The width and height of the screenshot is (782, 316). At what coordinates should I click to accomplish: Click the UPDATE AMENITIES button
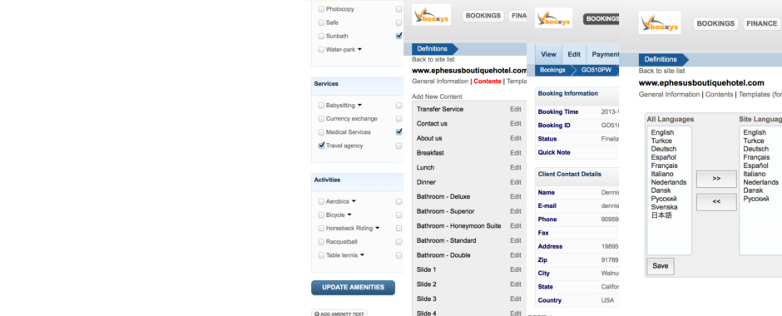coord(353,288)
